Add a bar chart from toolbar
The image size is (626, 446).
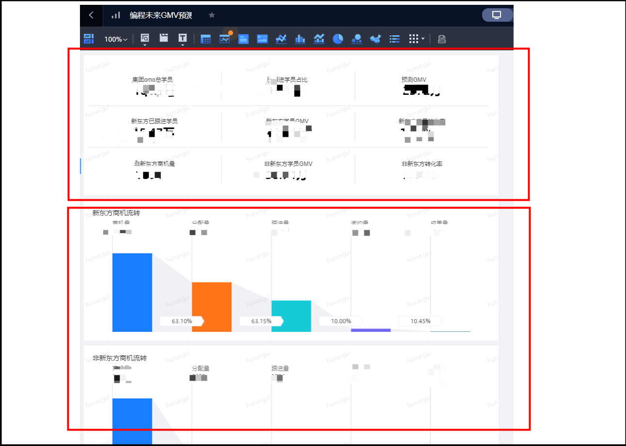tap(300, 39)
